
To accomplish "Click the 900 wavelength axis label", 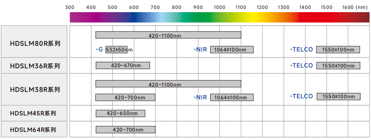I will point(198,7).
